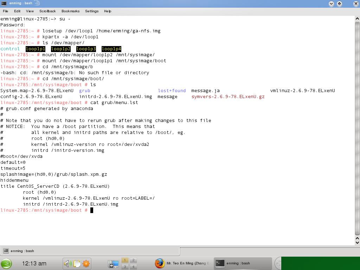
Task: Open the Settings menu
Action: click(x=92, y=11)
